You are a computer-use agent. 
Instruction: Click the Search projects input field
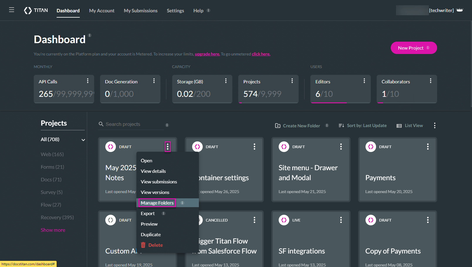point(133,124)
